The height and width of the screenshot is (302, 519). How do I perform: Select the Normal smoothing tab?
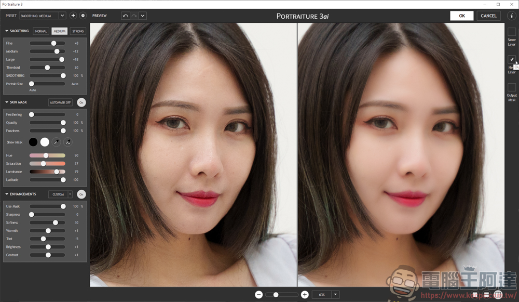tap(41, 31)
